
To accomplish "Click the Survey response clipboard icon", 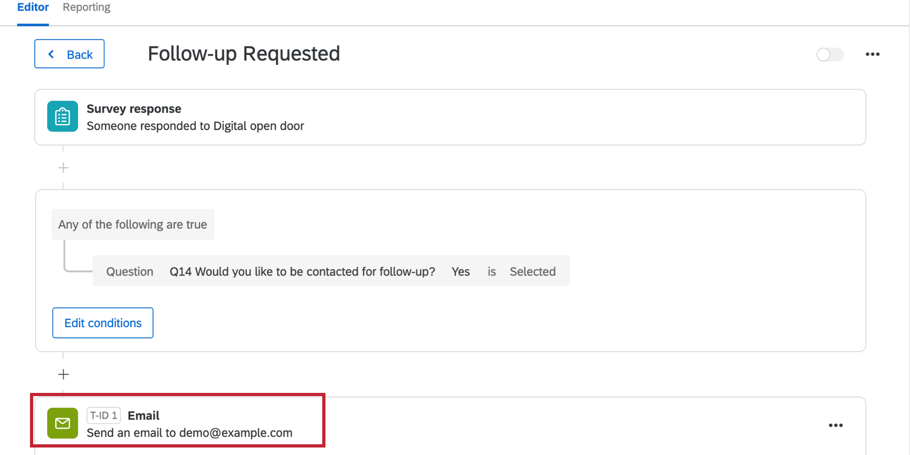I will (63, 116).
